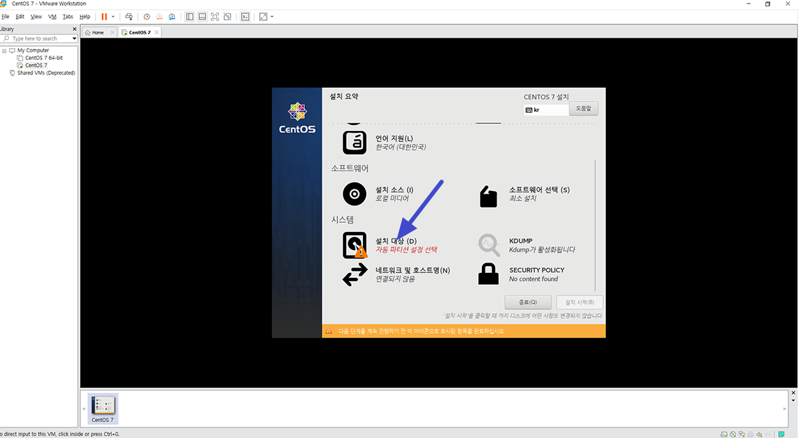
Task: Select Shared VMs (Deprecated) in the library
Action: [46, 73]
